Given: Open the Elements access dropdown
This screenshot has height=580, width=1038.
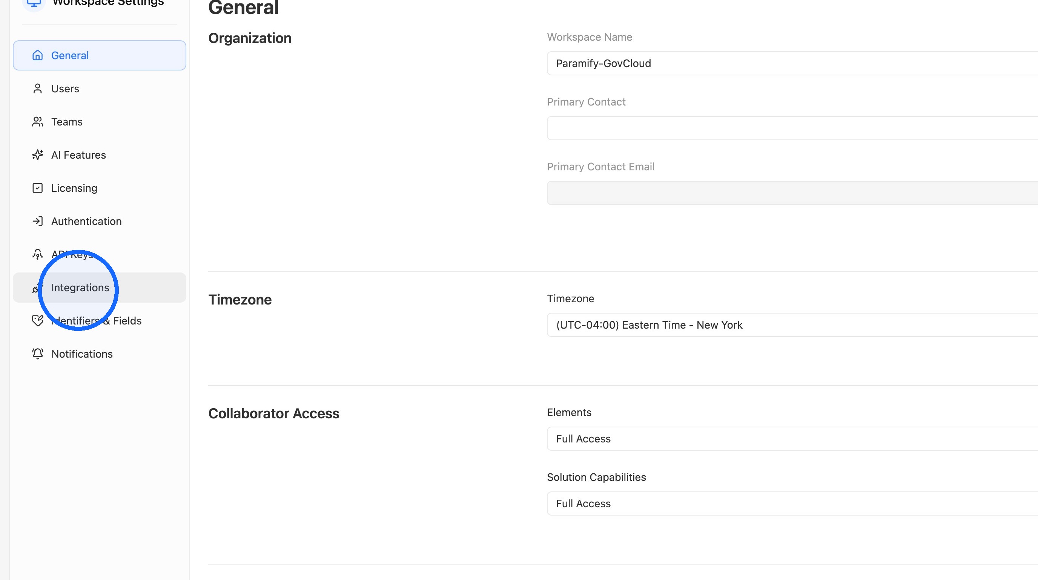Looking at the screenshot, I should 792,439.
